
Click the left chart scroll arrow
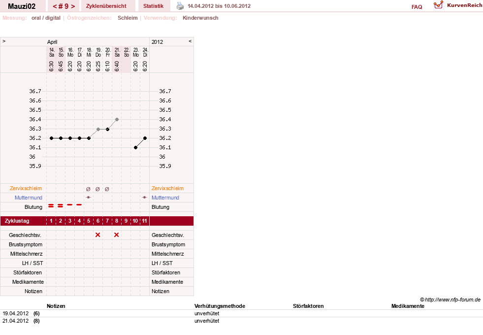4,41
